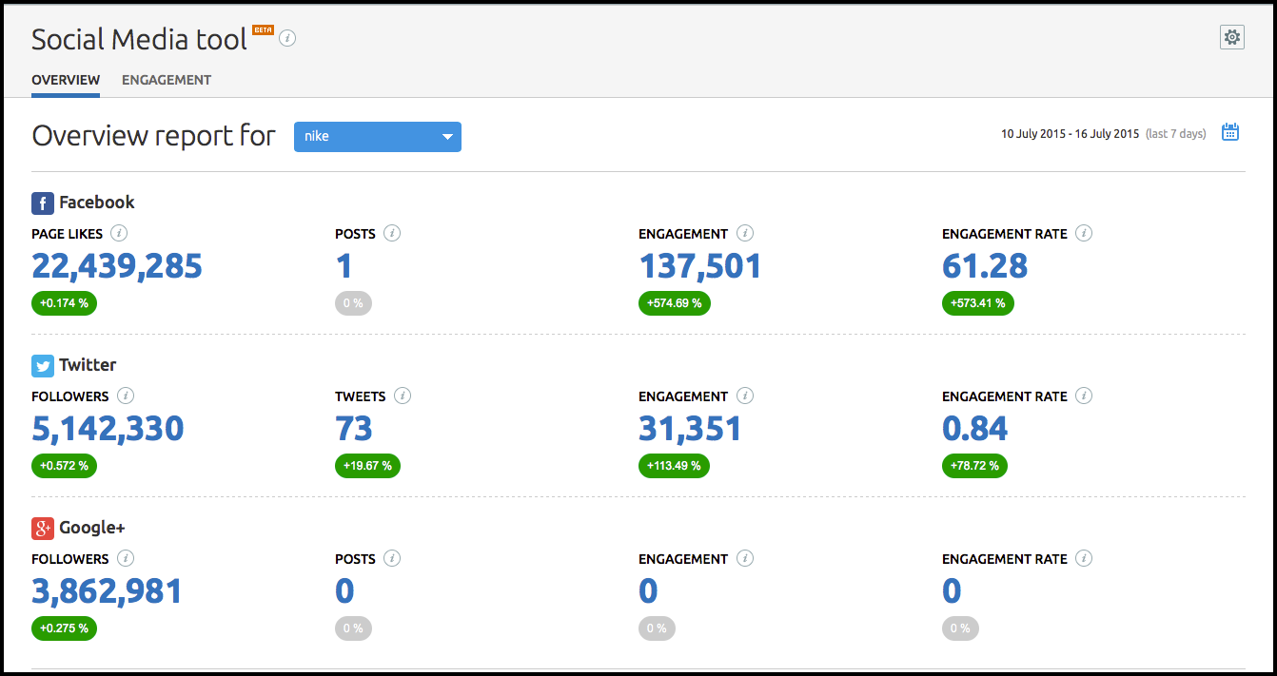Click info icon next to Google+ Posts
The width and height of the screenshot is (1277, 676).
click(x=392, y=558)
